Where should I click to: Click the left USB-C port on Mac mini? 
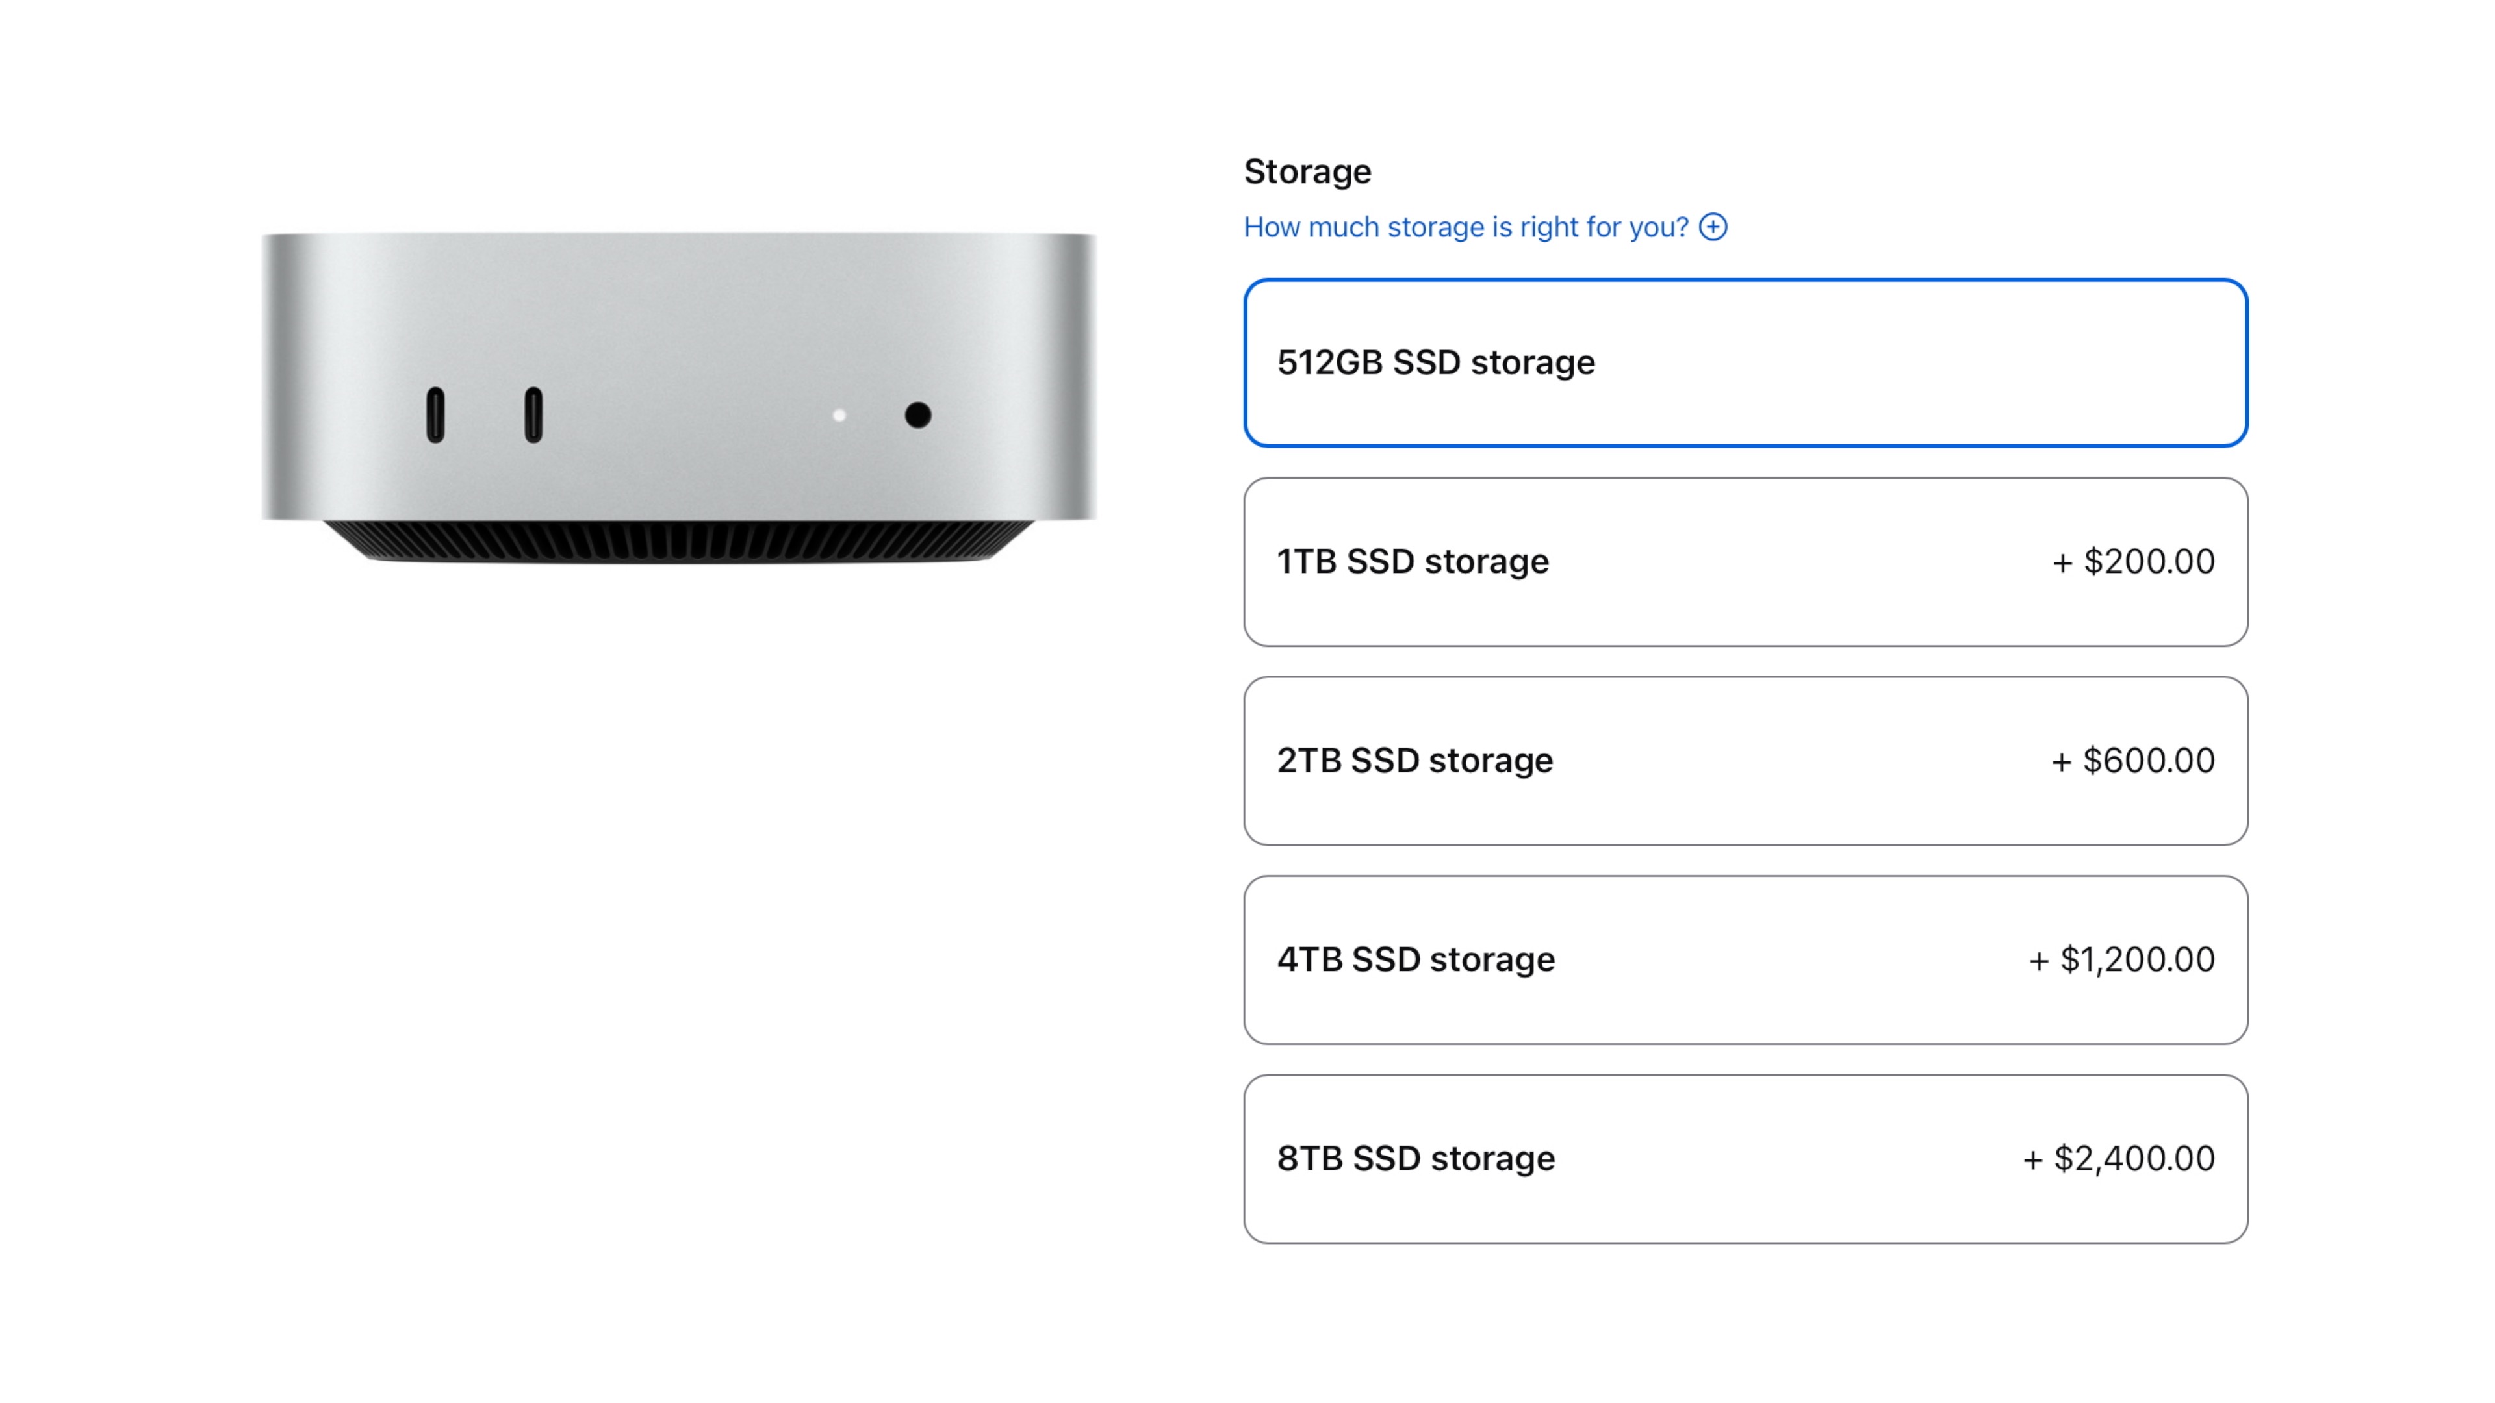point(435,416)
